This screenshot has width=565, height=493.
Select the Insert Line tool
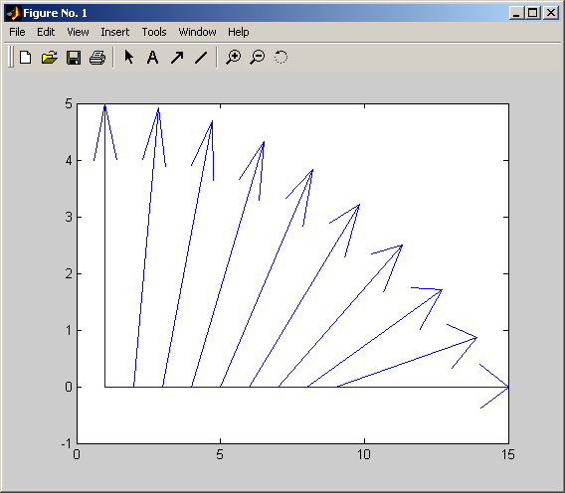(x=201, y=57)
